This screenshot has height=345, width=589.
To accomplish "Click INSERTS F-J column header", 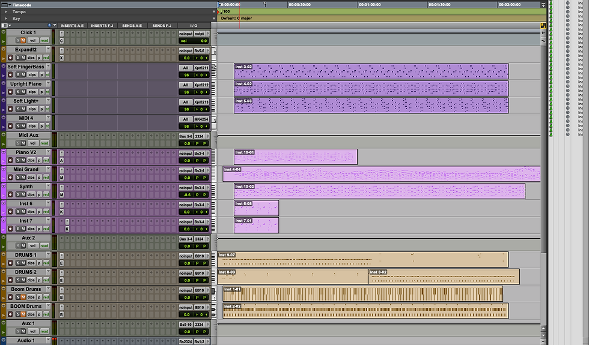I will click(102, 26).
